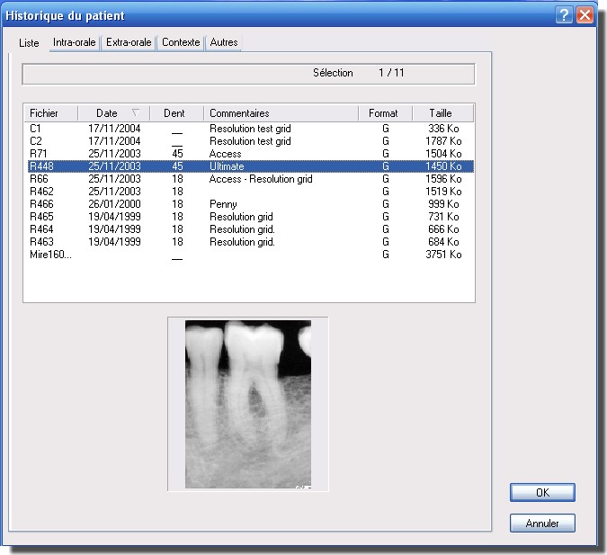Select file C1 in the list
Screen dimensions: 607x555
(36, 129)
